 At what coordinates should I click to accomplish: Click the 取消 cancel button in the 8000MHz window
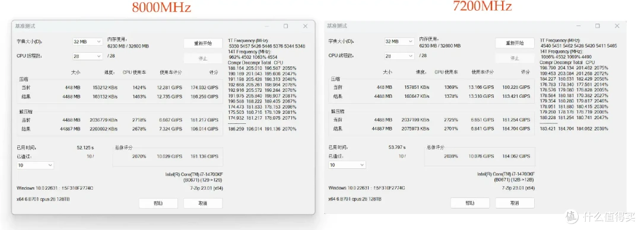[x=203, y=203]
